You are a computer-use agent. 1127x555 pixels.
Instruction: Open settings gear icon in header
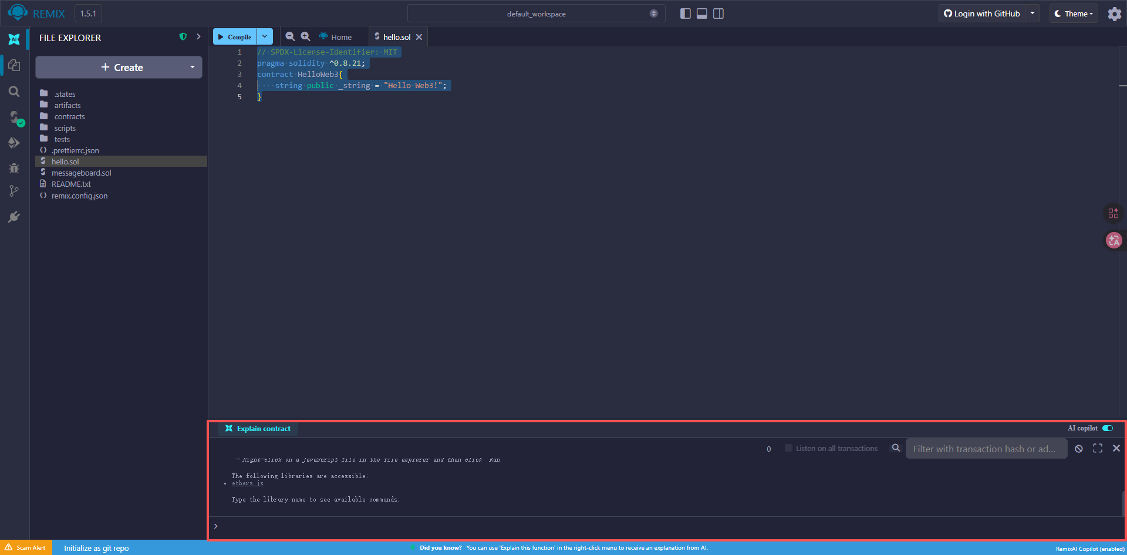1114,14
